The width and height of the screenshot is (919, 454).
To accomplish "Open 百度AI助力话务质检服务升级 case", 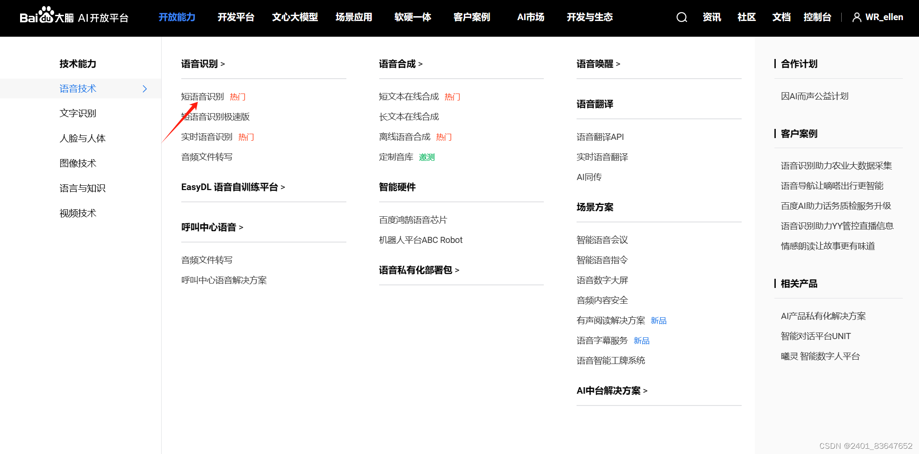I will pos(836,206).
